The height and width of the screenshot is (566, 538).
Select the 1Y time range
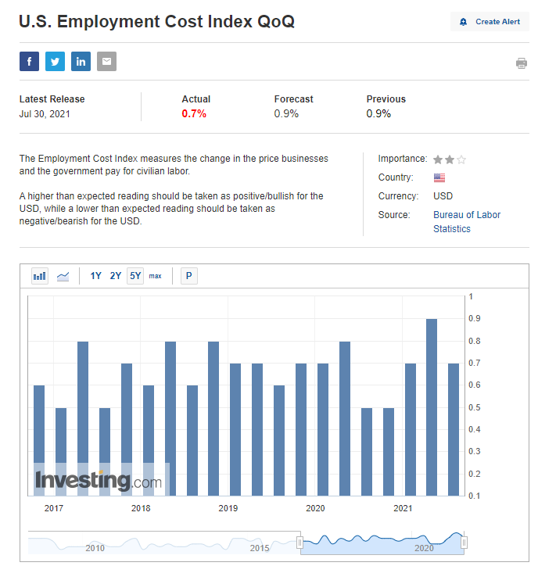pos(95,276)
